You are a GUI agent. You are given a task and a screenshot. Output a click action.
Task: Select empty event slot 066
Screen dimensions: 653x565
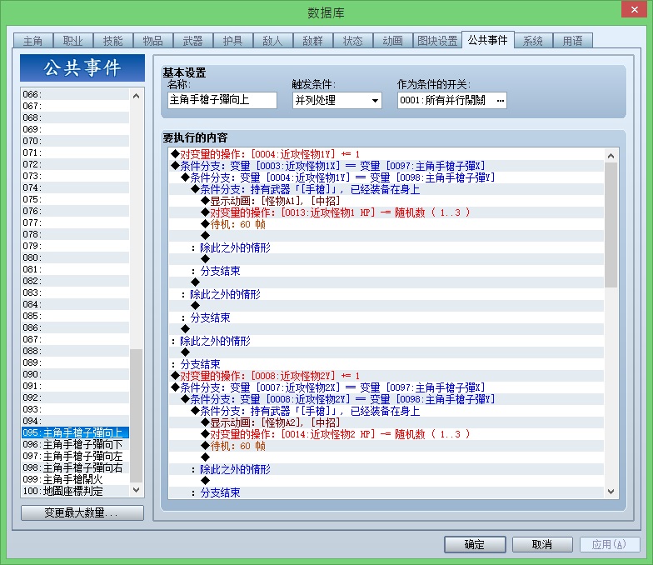(75, 94)
